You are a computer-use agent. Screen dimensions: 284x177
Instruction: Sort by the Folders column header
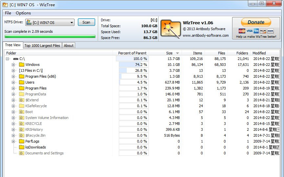tap(239, 53)
